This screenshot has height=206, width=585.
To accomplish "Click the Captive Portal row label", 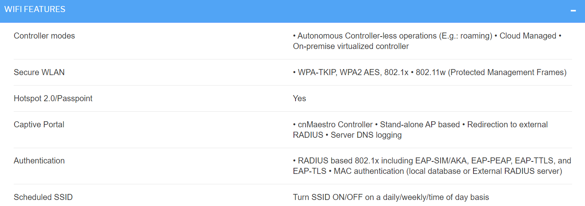I will click(39, 124).
